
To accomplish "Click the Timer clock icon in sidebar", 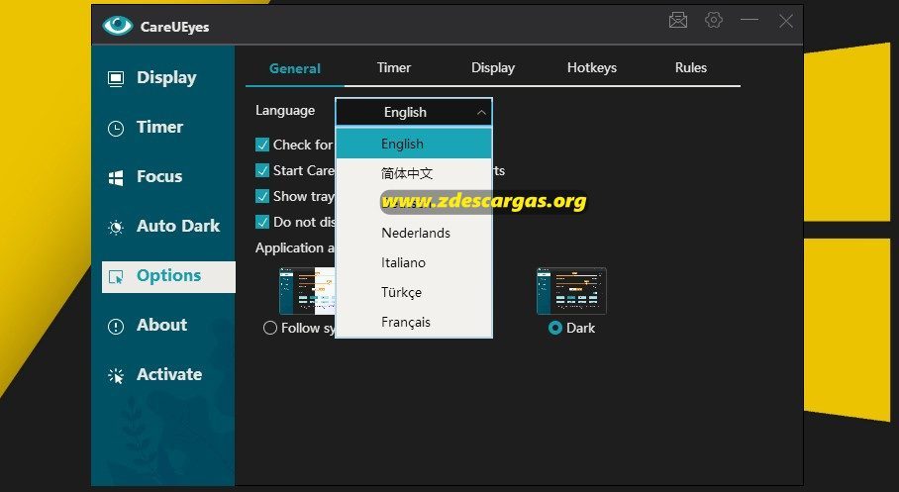I will (116, 129).
